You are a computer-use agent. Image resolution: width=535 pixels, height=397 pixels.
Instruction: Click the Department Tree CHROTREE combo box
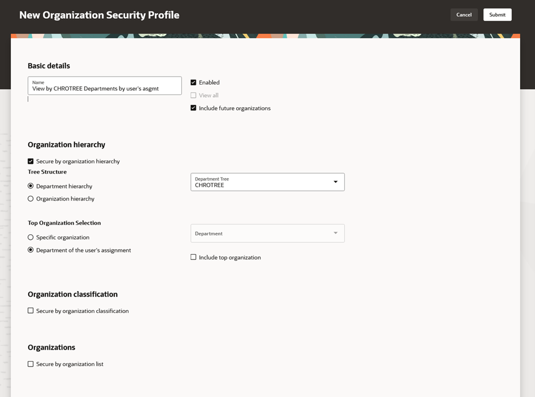point(260,182)
